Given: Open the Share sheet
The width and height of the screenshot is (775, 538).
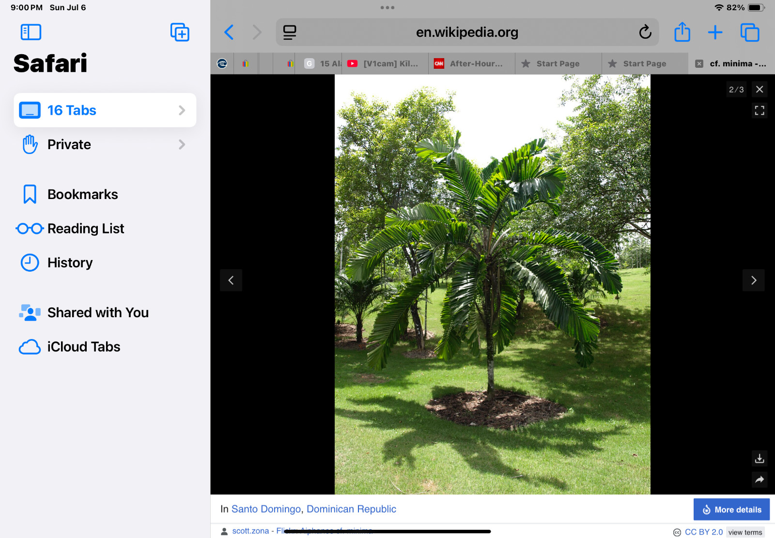Looking at the screenshot, I should coord(682,32).
